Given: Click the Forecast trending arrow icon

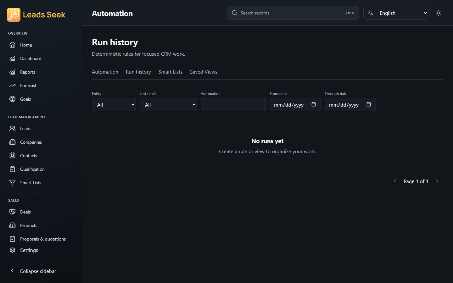Looking at the screenshot, I should point(12,86).
